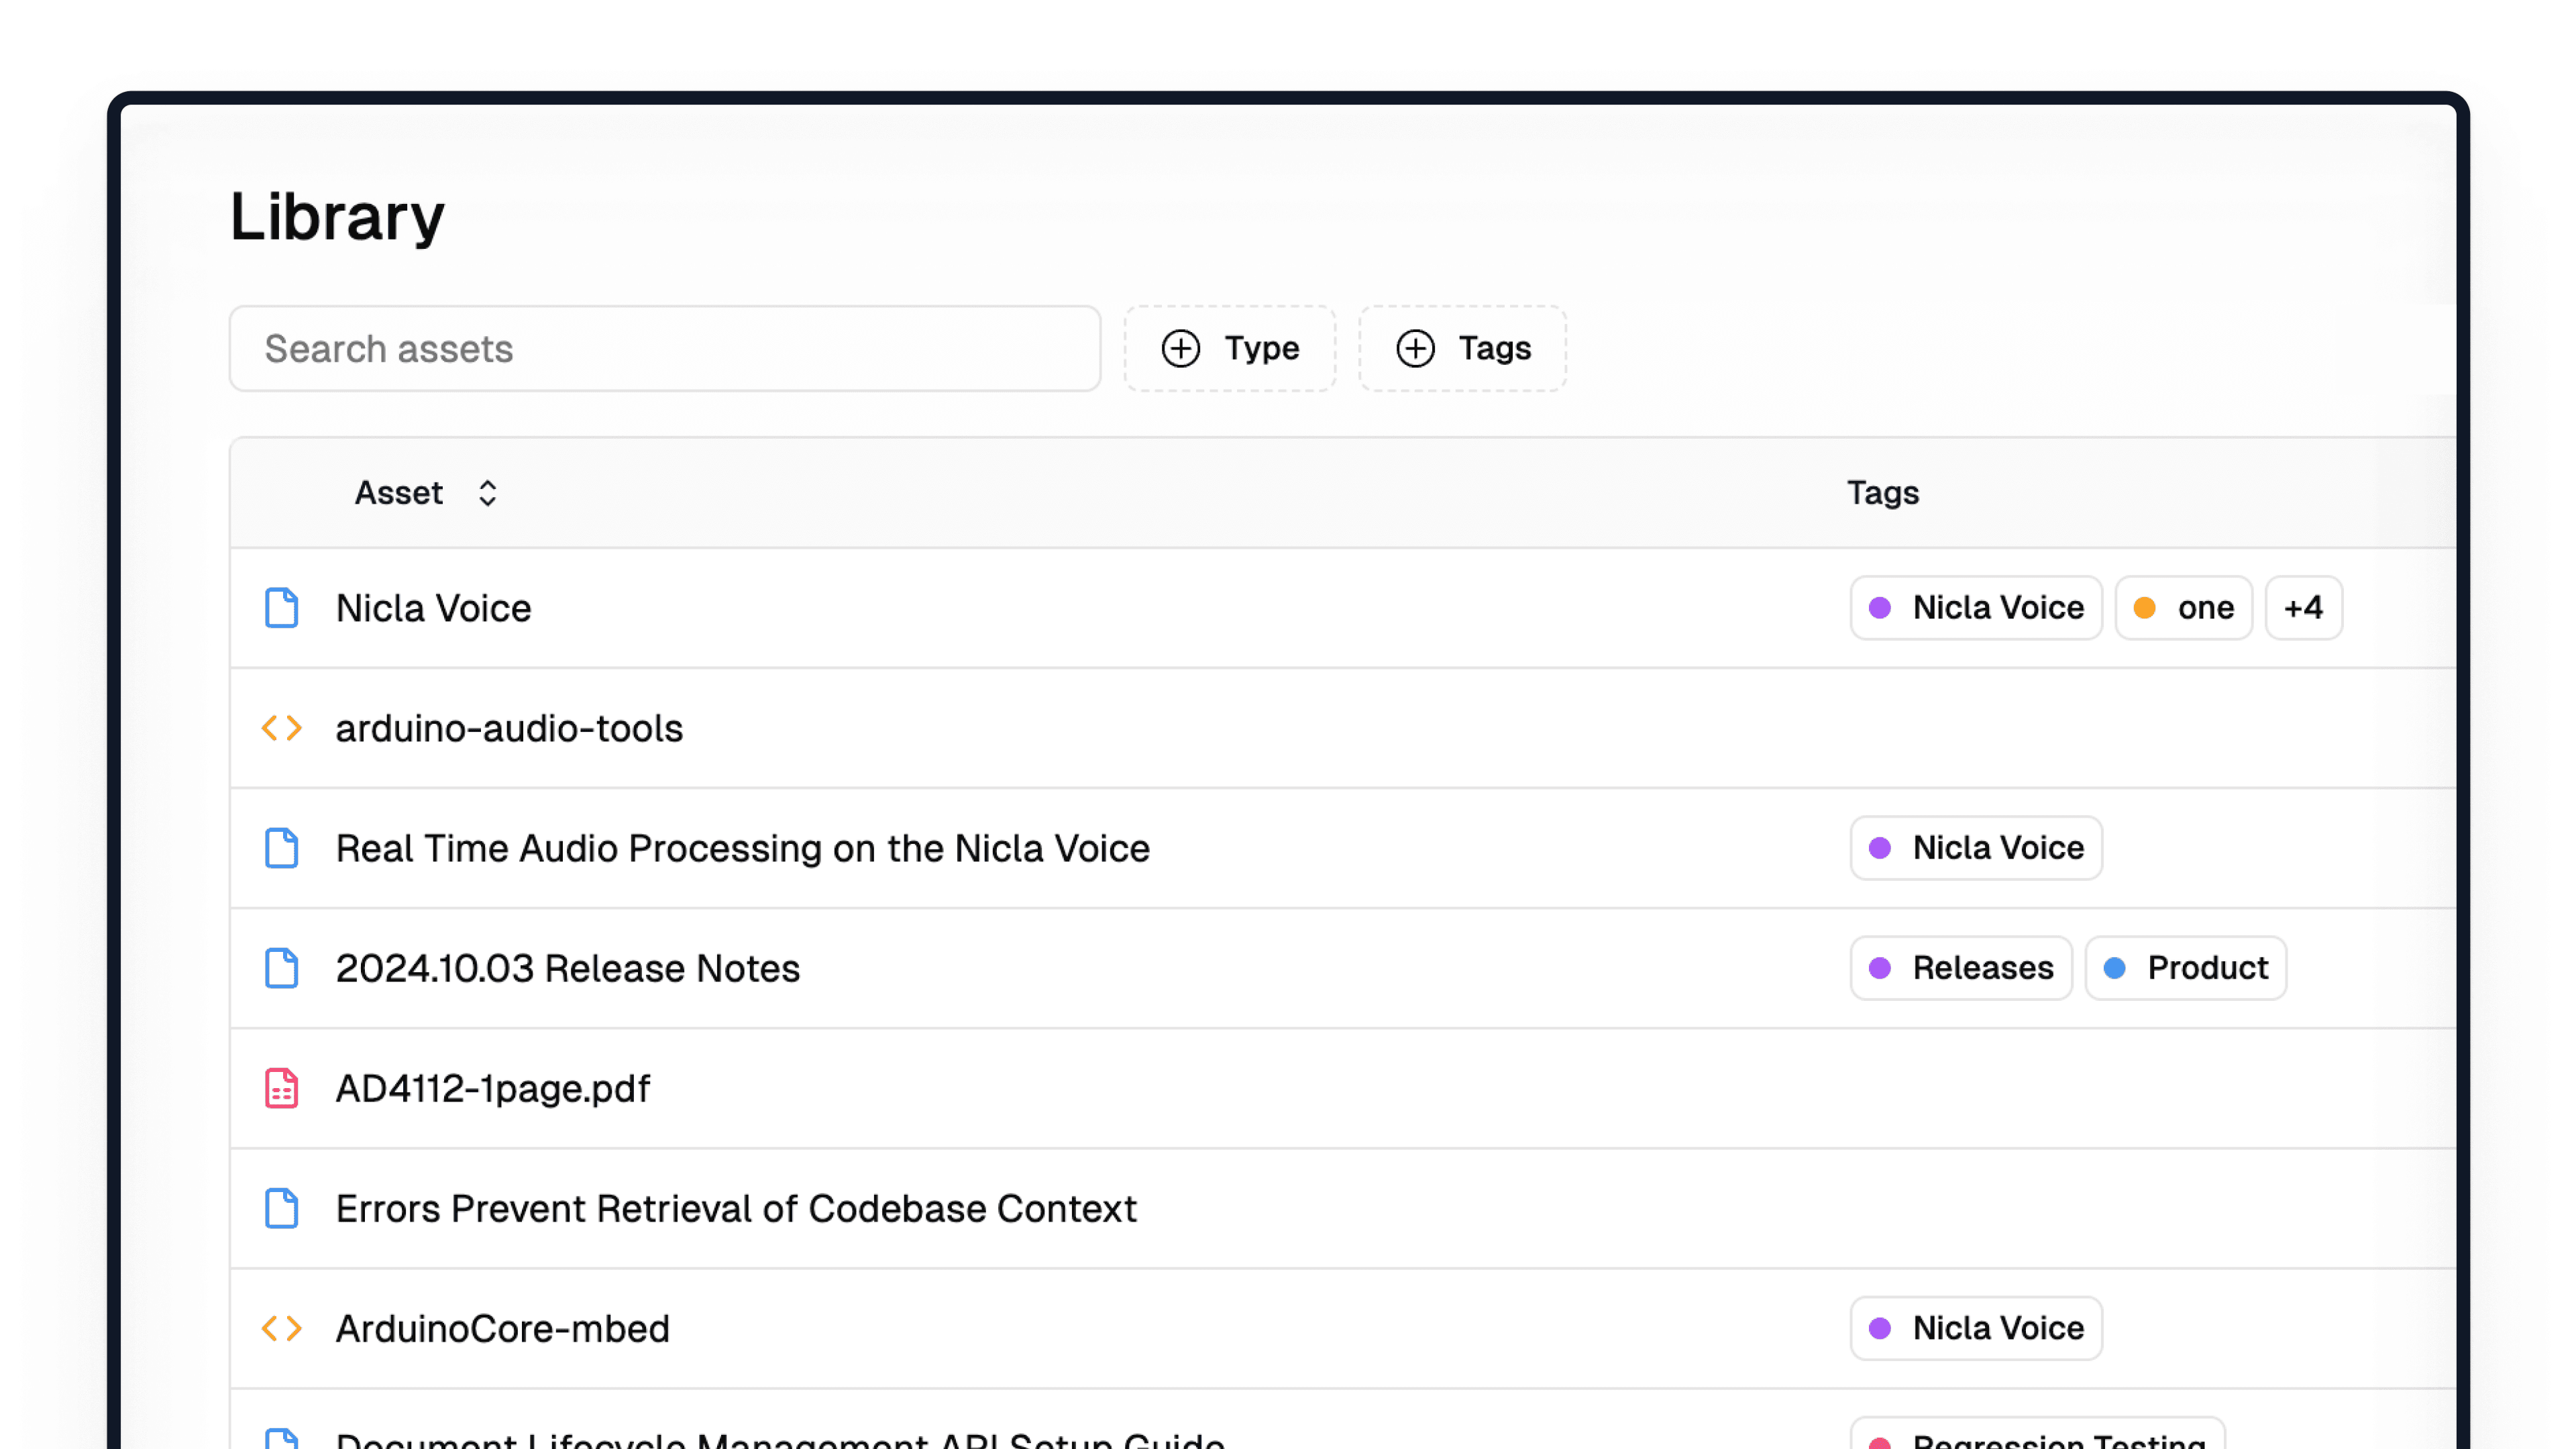2576x1449 pixels.
Task: Click the Library page heading
Action: click(337, 217)
